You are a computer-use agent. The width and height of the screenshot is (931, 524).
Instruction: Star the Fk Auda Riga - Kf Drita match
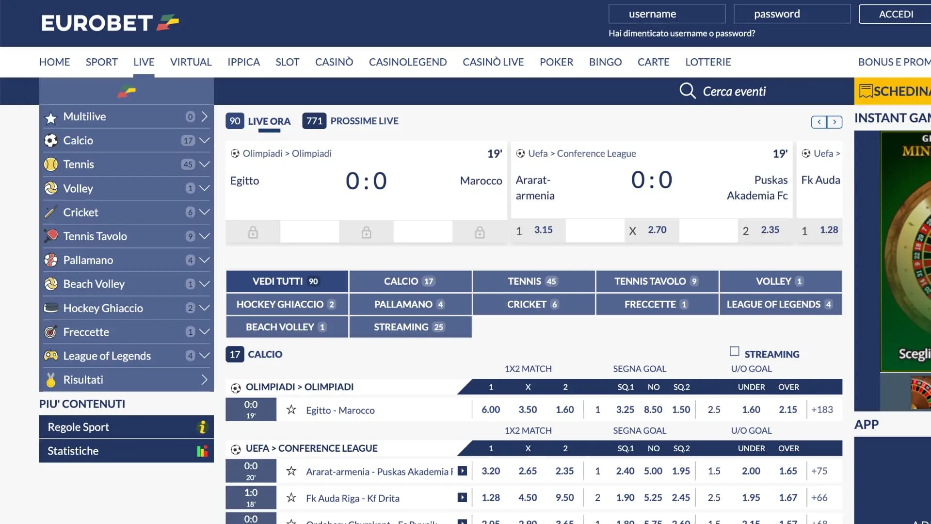[x=291, y=497]
